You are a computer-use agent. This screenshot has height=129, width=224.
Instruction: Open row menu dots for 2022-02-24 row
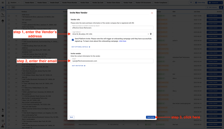pos(220,61)
